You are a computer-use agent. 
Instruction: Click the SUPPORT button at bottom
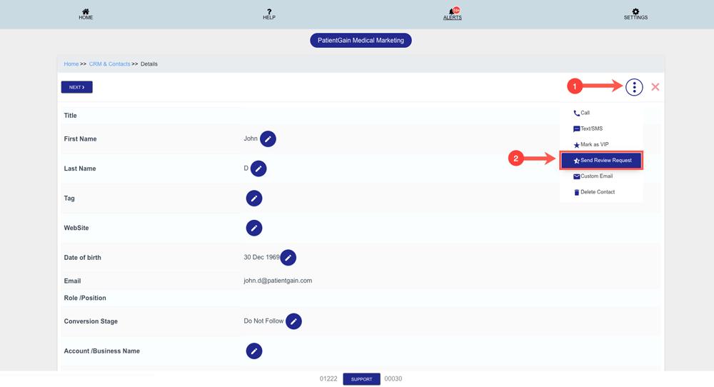(361, 379)
